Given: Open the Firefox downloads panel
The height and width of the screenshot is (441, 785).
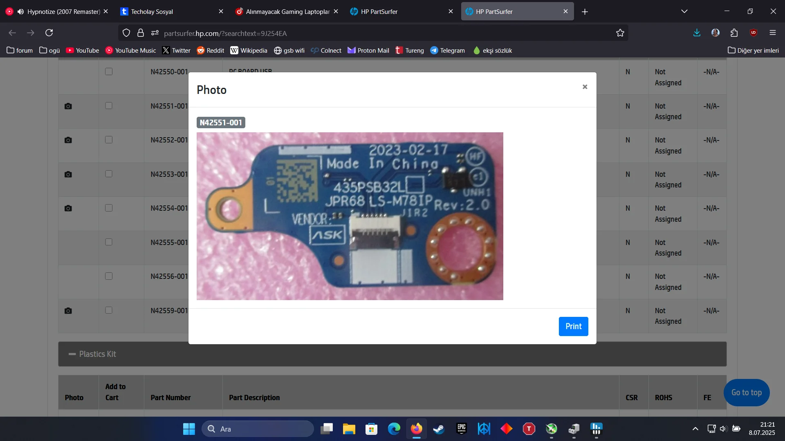Looking at the screenshot, I should pyautogui.click(x=697, y=33).
